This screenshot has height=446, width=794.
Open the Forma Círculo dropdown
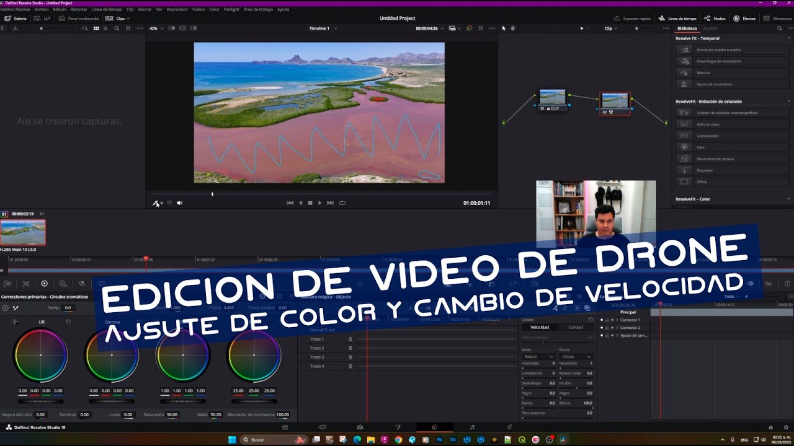[576, 357]
